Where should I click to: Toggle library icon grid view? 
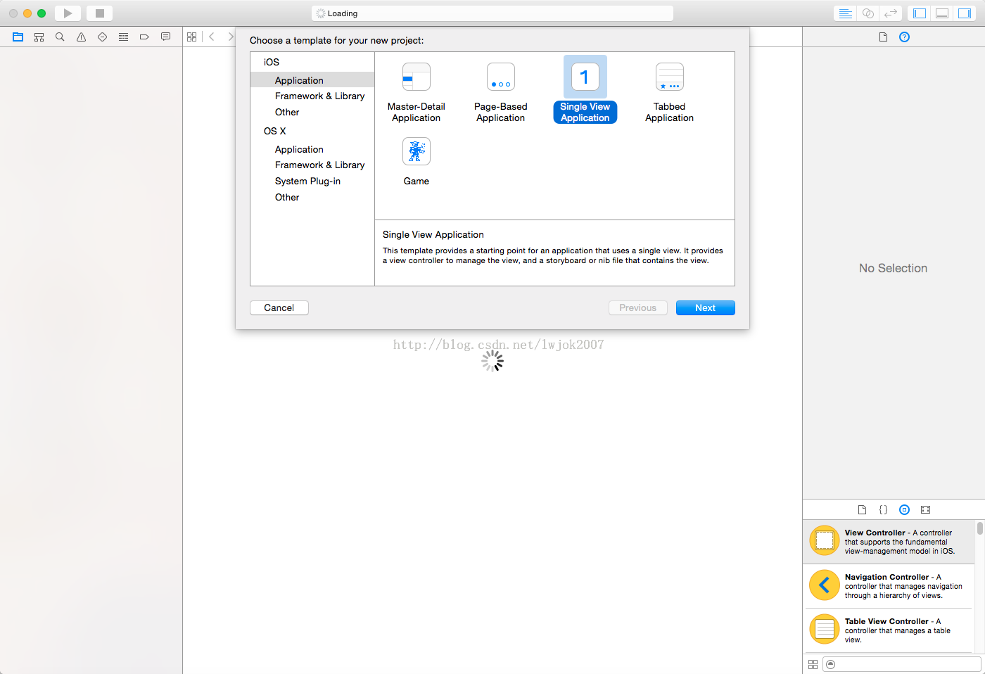coord(813,665)
